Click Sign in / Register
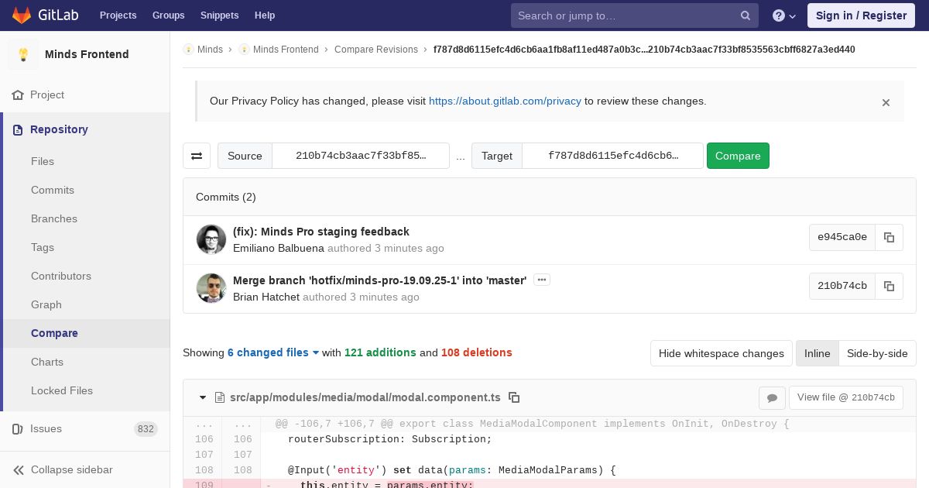The image size is (929, 488). (861, 15)
